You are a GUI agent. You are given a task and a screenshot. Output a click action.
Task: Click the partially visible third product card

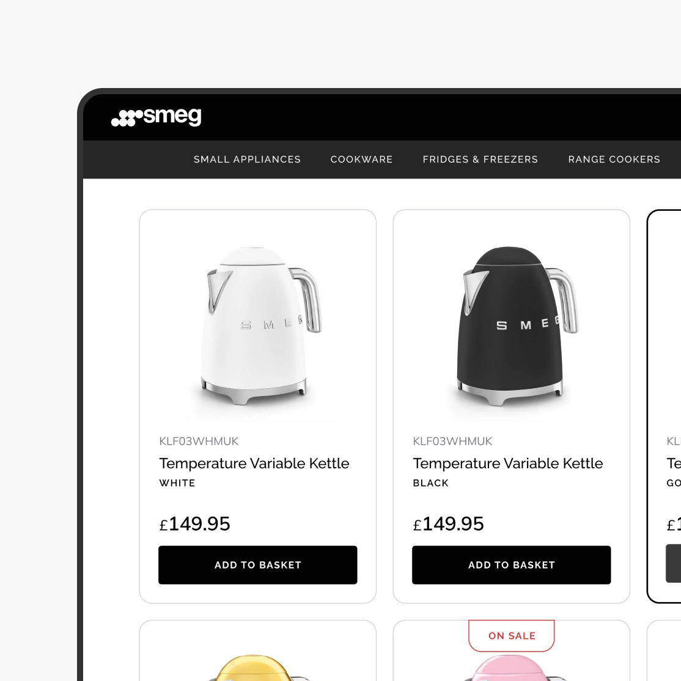pos(664,406)
